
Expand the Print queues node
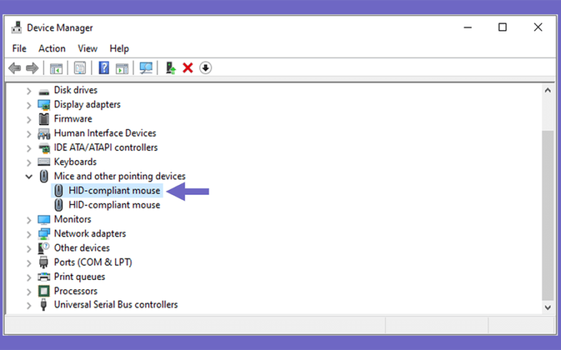pyautogui.click(x=29, y=277)
